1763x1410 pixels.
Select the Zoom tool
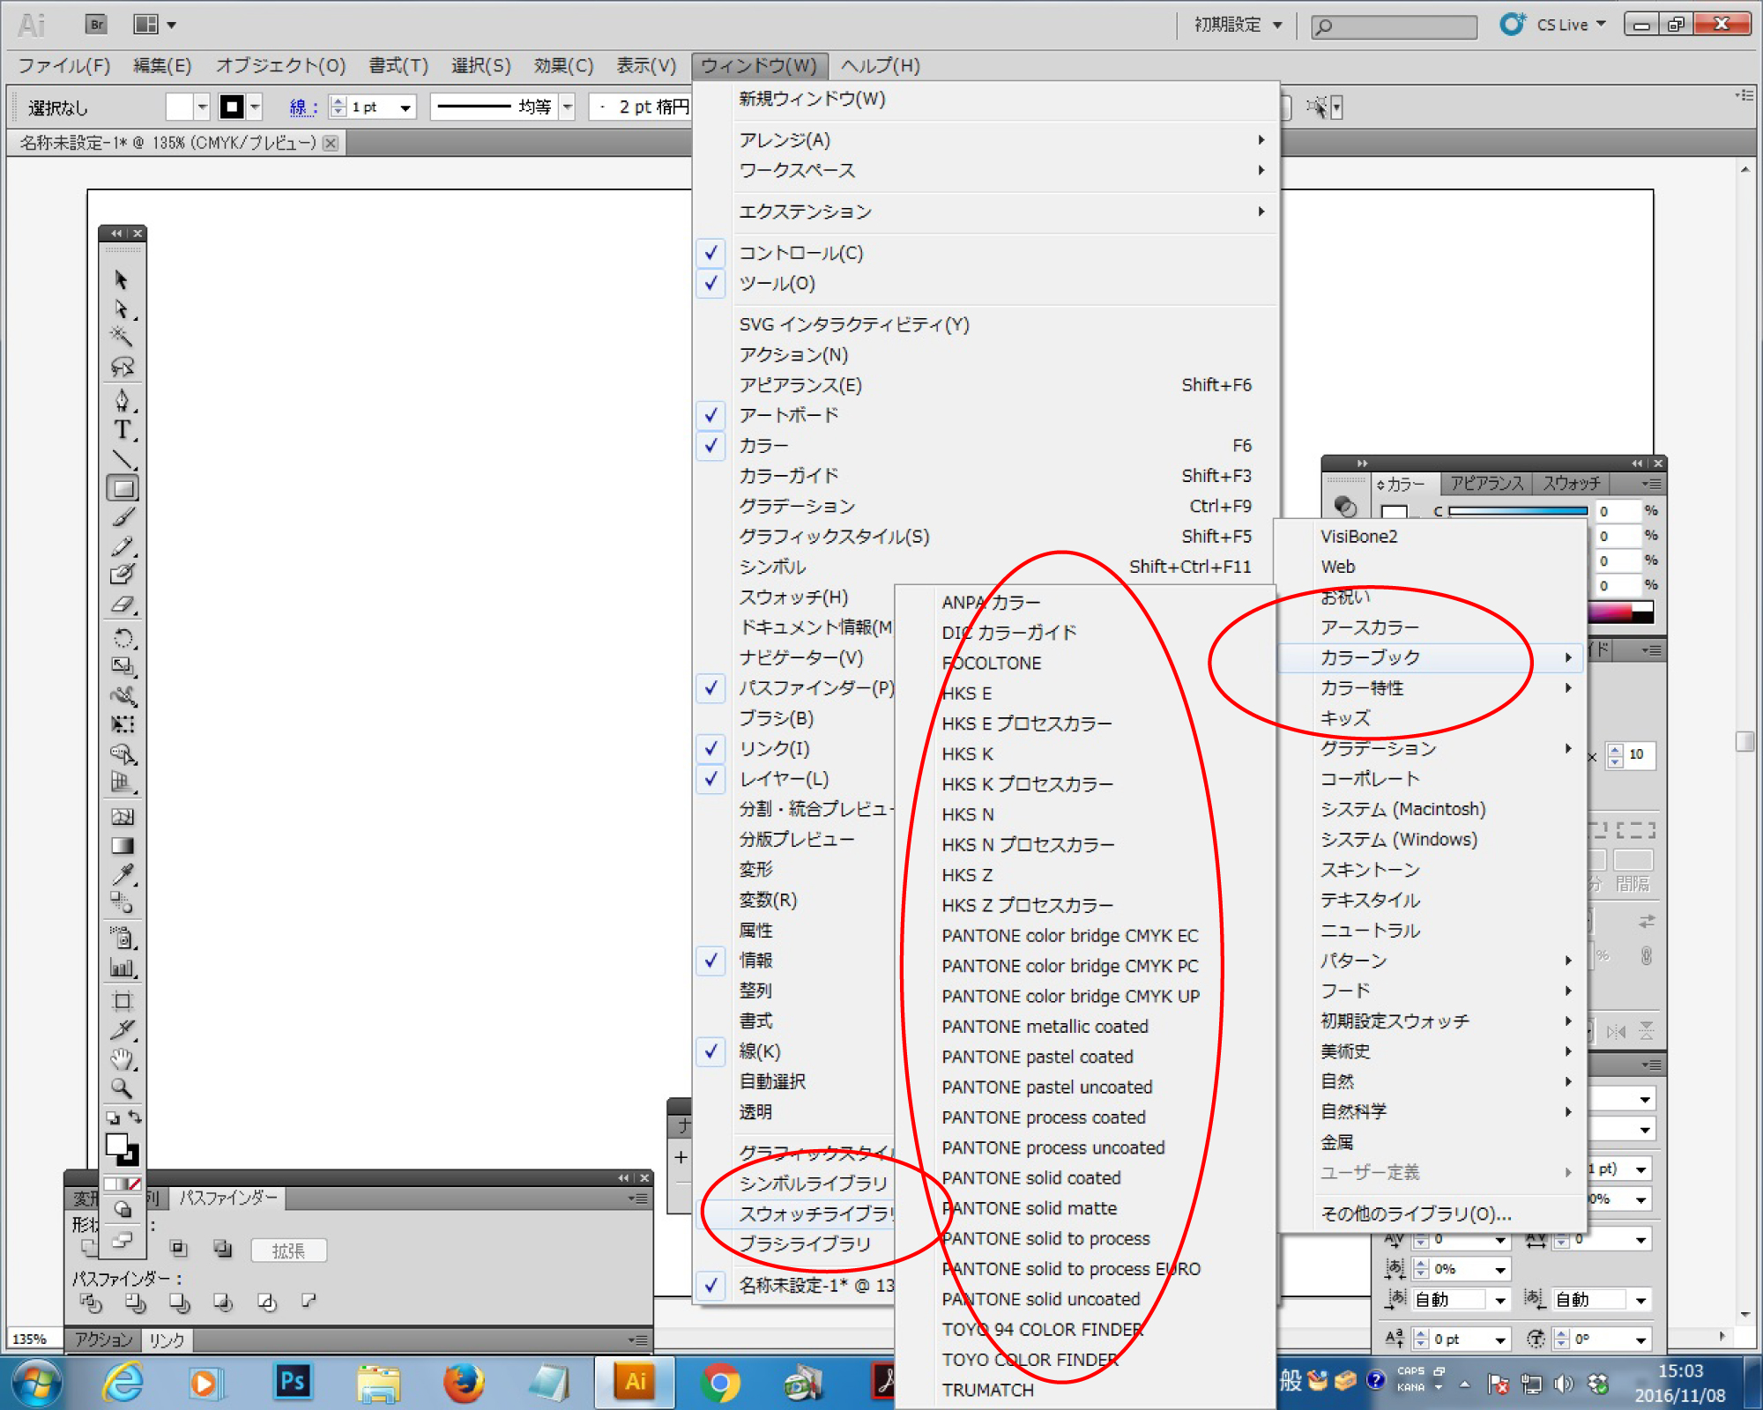click(x=122, y=1088)
